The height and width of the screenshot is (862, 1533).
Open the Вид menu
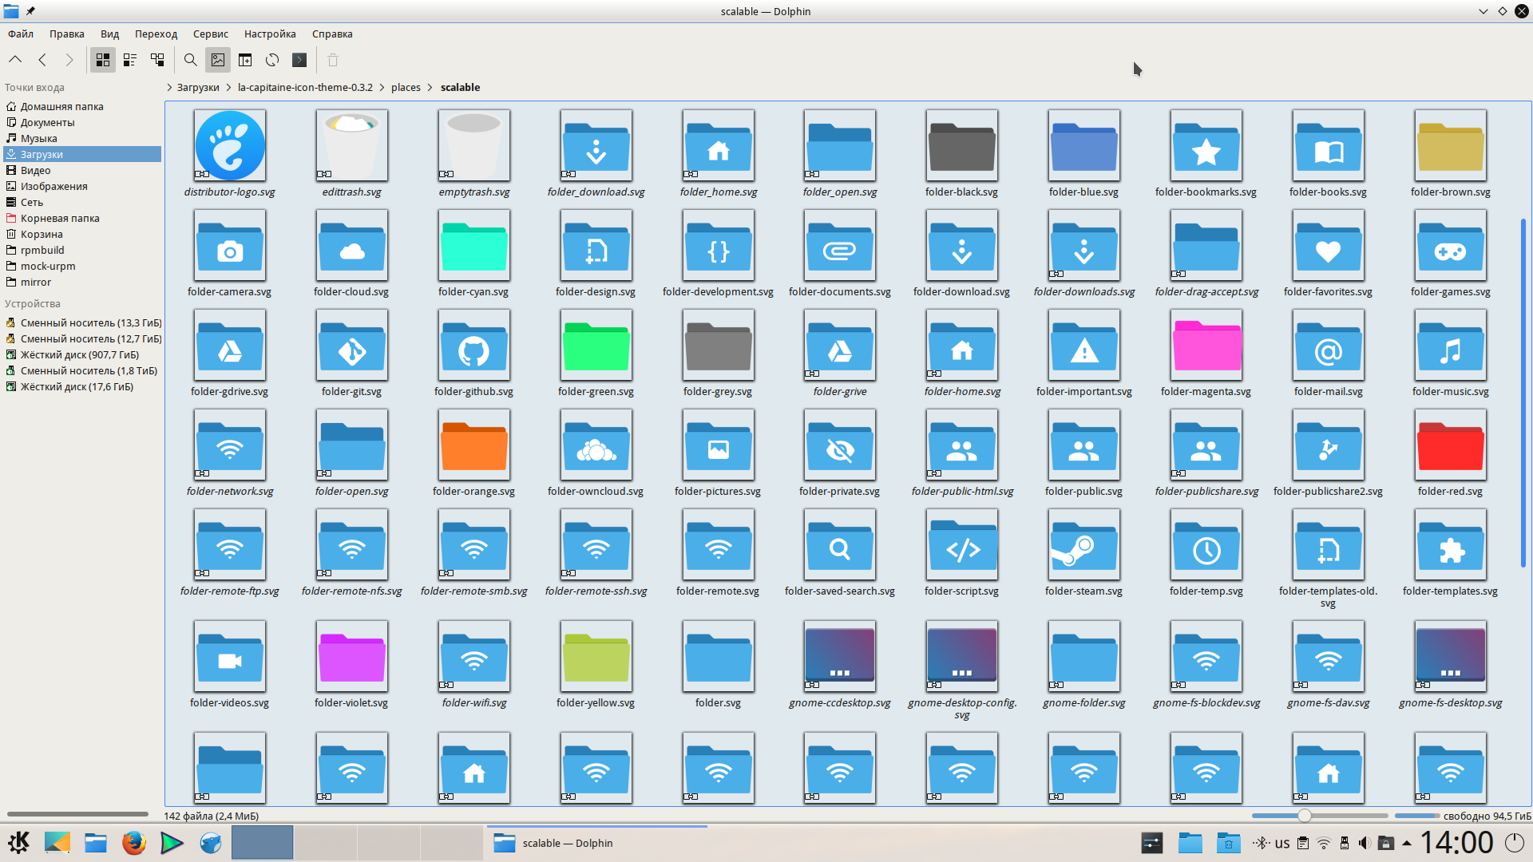[109, 34]
